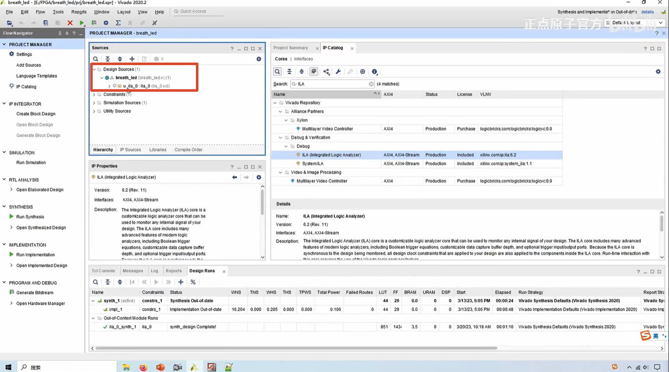Open the Reports menu
Image resolution: width=669 pixels, height=372 pixels.
pyautogui.click(x=79, y=12)
